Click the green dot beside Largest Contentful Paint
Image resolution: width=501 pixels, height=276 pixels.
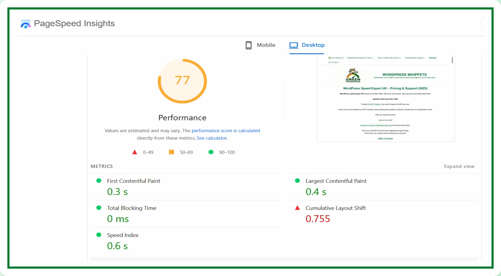click(x=297, y=180)
